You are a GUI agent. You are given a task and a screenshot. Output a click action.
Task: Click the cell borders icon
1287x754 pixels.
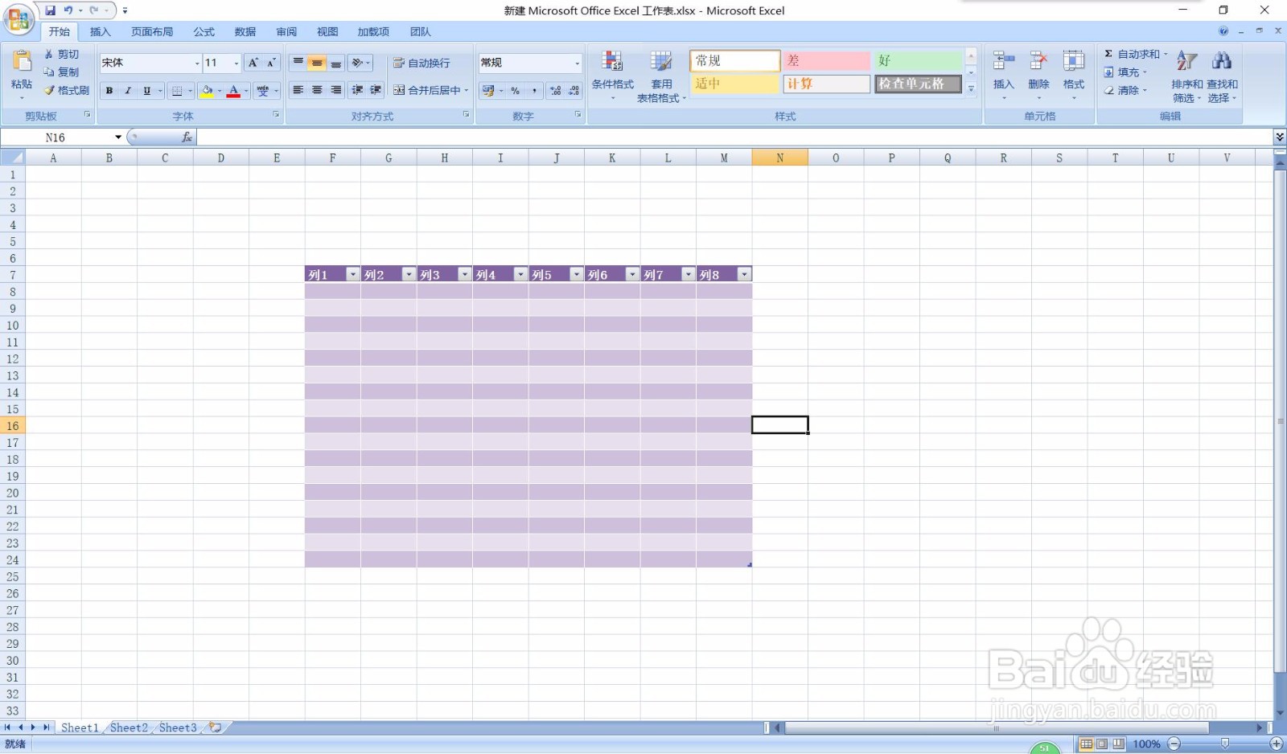click(177, 91)
